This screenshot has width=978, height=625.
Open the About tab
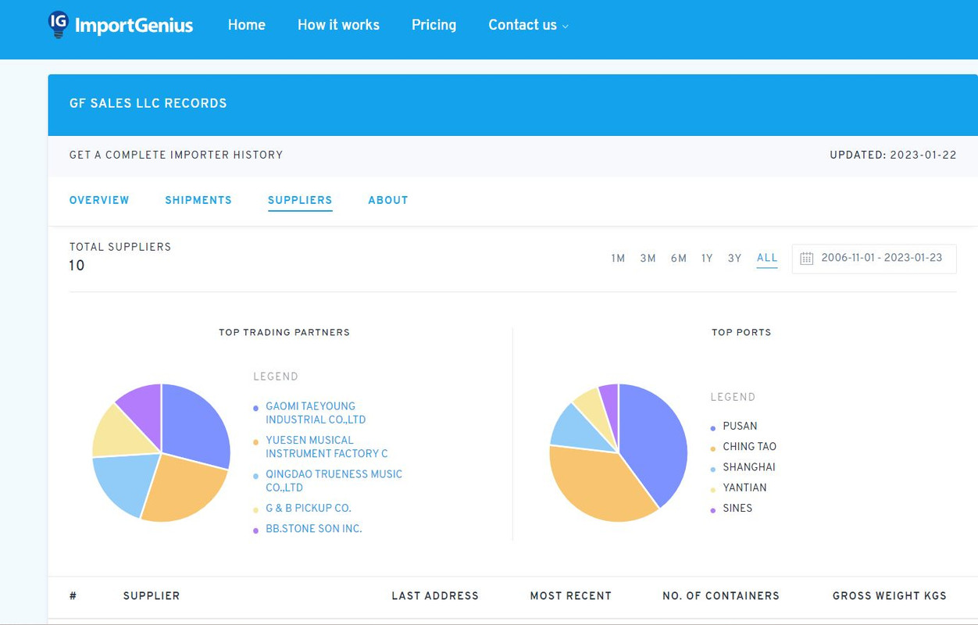pyautogui.click(x=388, y=200)
